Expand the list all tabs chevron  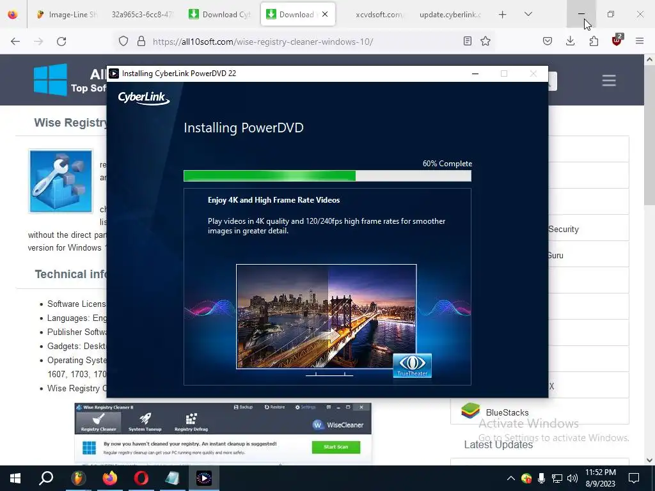pos(528,14)
